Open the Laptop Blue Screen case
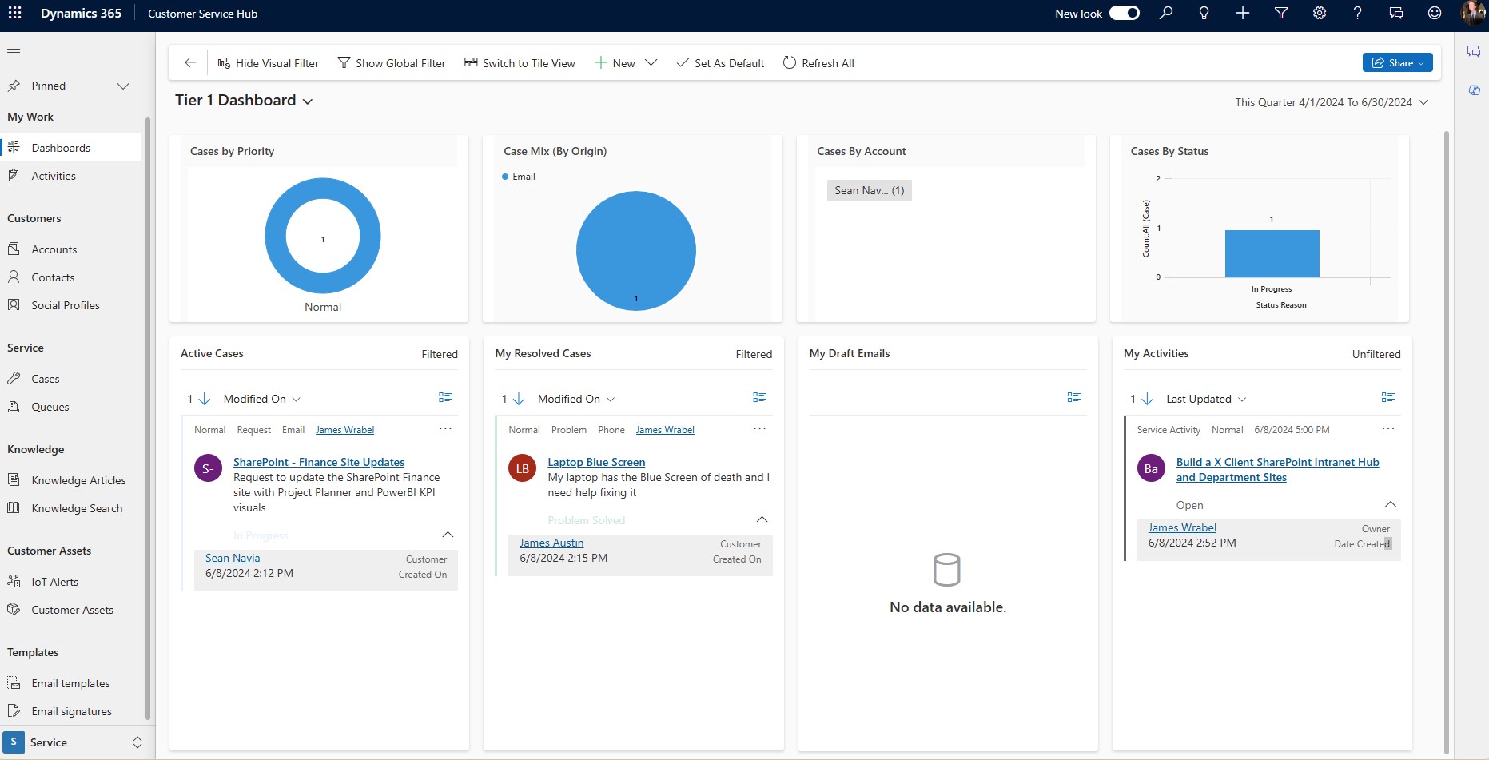This screenshot has height=760, width=1489. point(596,462)
